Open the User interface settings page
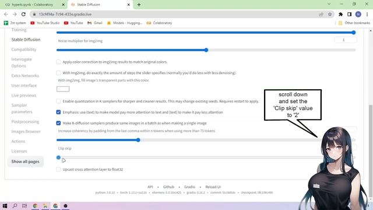This screenshot has width=373, height=210. [x=24, y=86]
